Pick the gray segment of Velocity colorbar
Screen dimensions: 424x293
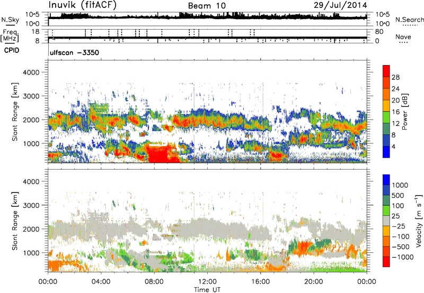(x=386, y=221)
